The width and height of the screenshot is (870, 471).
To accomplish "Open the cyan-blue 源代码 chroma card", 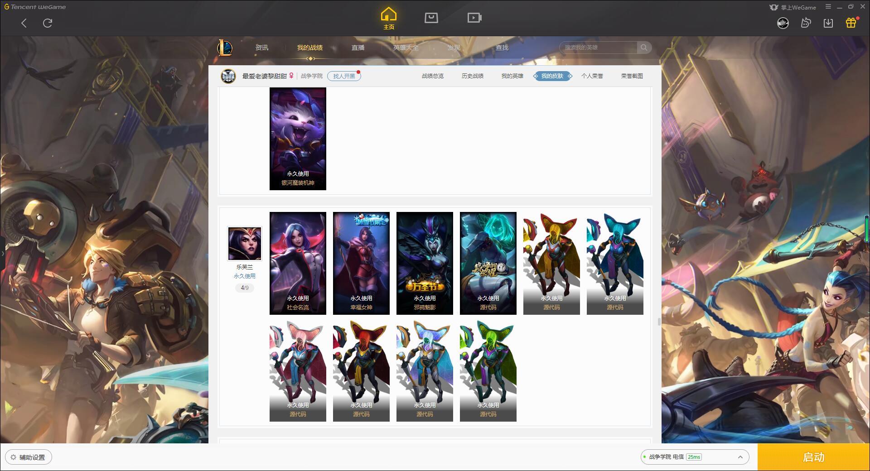I will (x=615, y=263).
